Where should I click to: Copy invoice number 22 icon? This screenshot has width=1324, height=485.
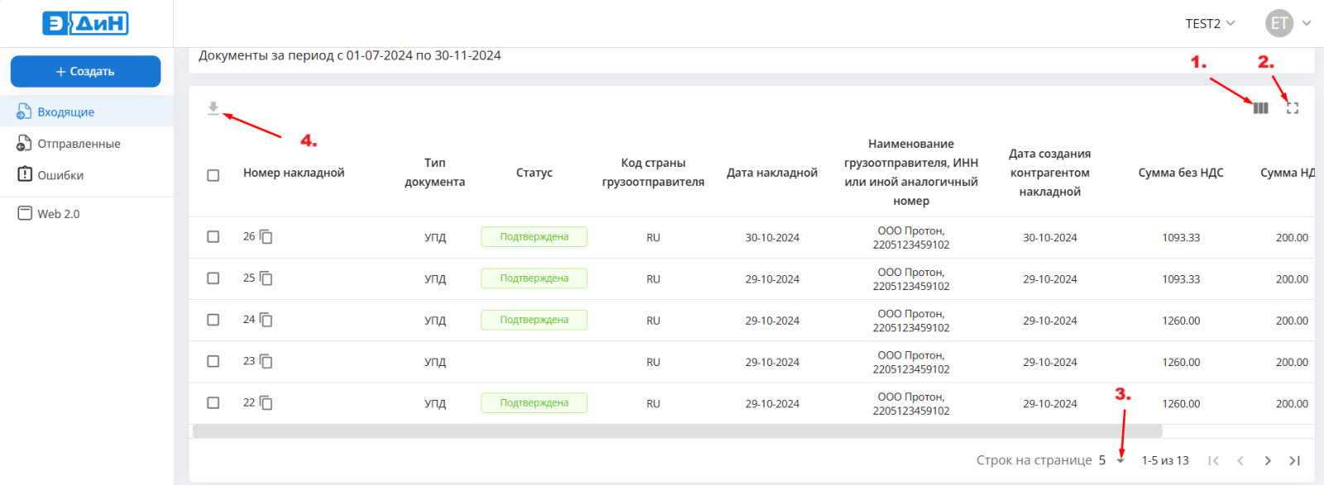(x=266, y=403)
